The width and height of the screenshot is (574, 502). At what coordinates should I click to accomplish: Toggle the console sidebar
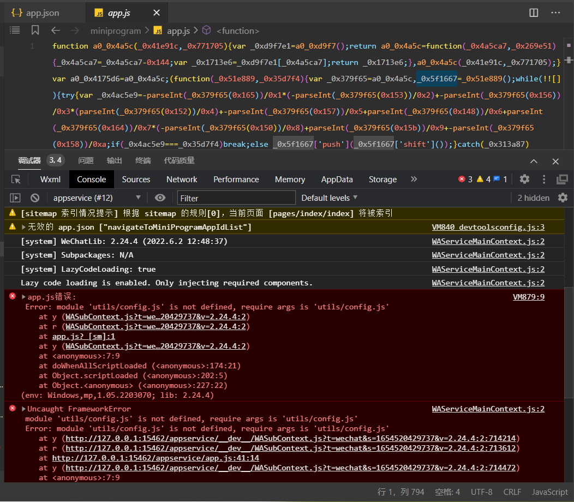pos(15,198)
